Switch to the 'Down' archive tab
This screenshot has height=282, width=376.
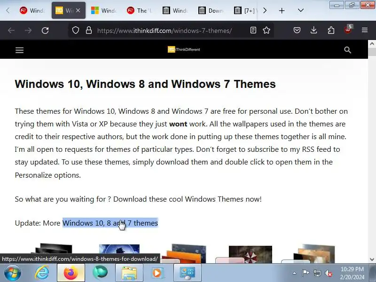[211, 10]
